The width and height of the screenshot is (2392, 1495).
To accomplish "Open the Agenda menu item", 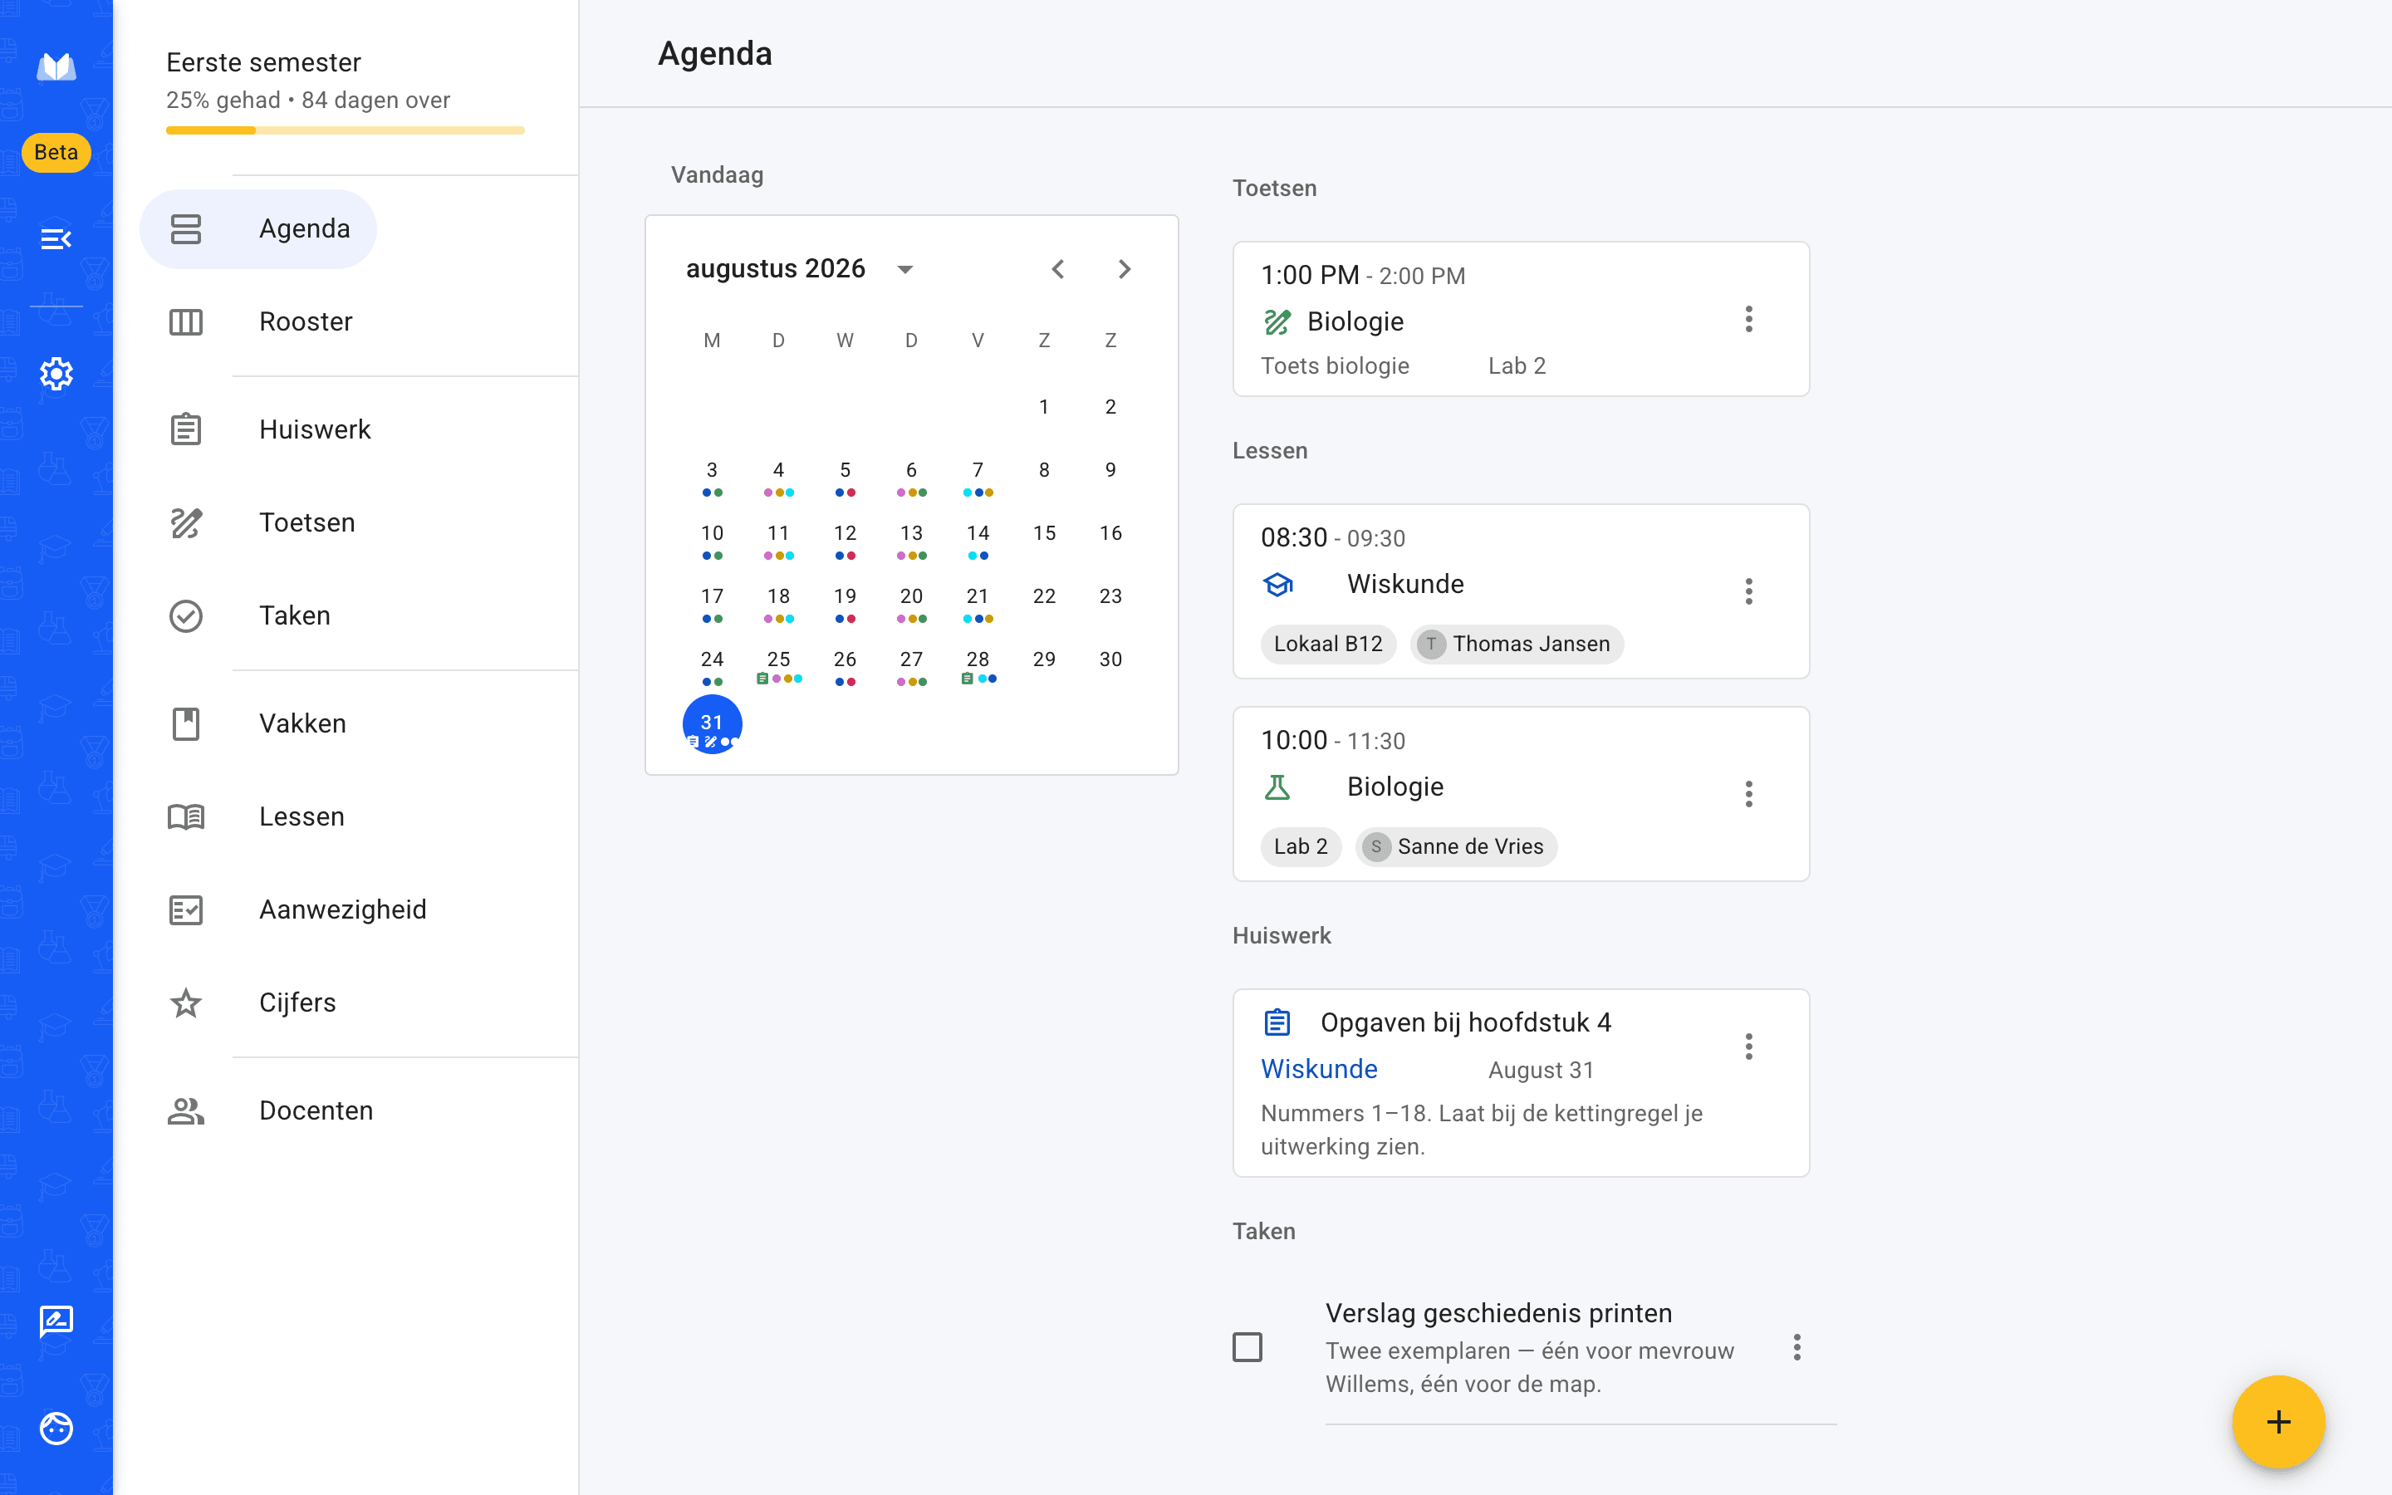I will coord(258,228).
